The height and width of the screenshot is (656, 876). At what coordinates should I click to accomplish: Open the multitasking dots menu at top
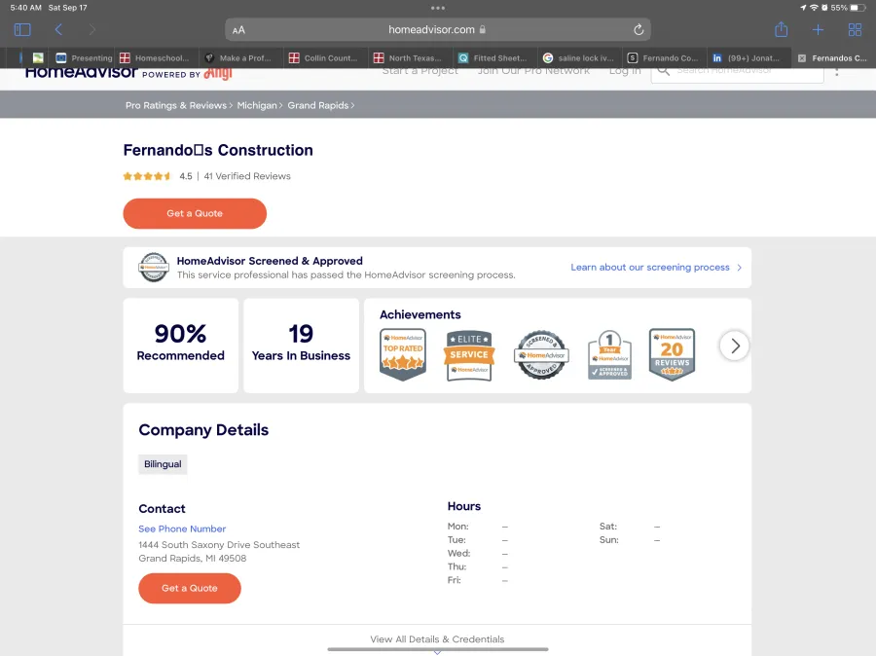pos(438,8)
